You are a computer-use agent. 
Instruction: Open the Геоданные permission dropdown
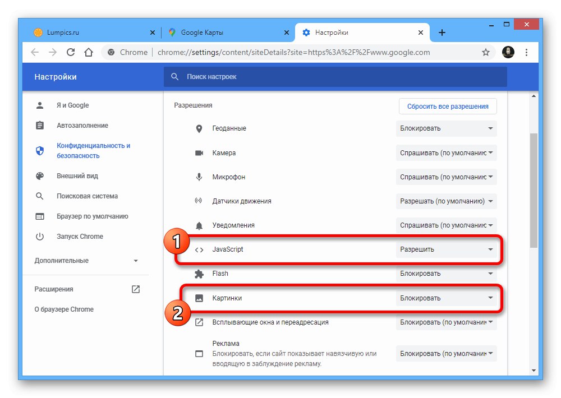446,128
